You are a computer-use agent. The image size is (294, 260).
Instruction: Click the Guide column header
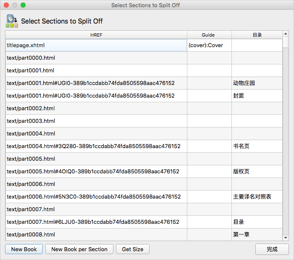tap(209, 35)
